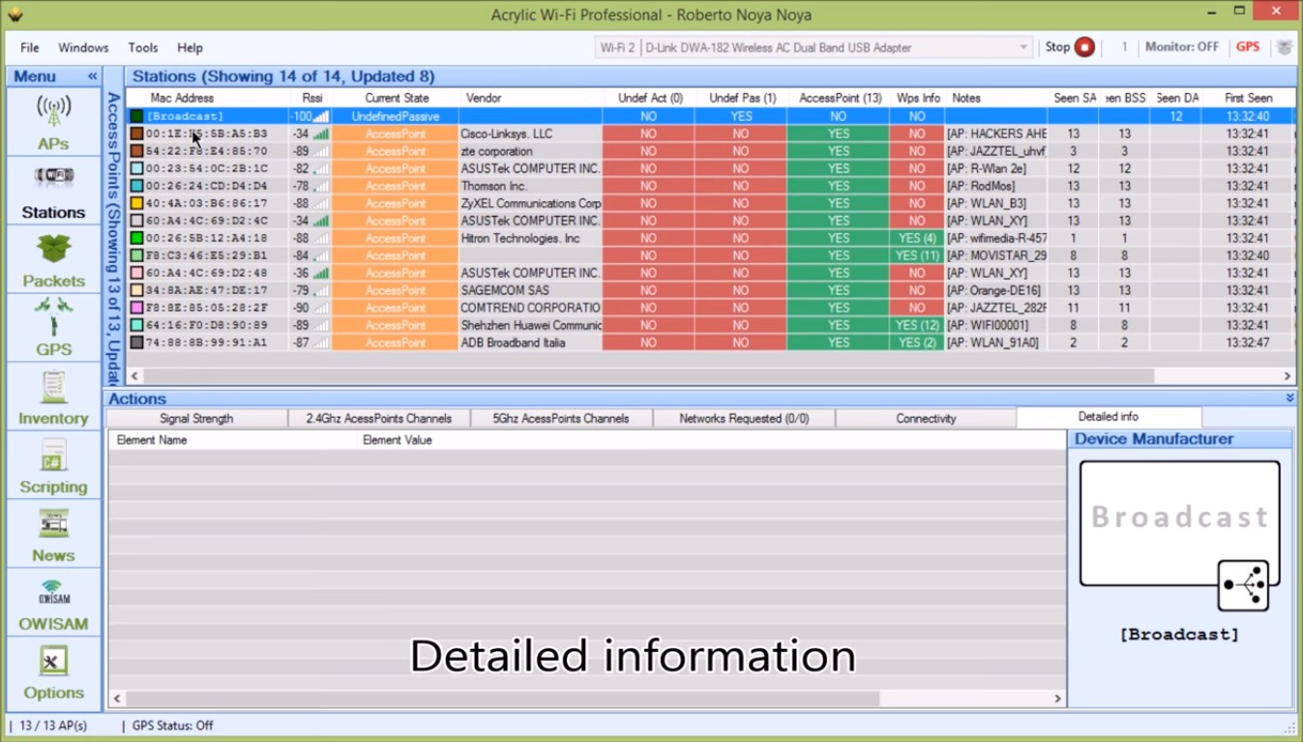Image resolution: width=1303 pixels, height=742 pixels.
Task: Open the Inventory clipboard icon
Action: pyautogui.click(x=53, y=387)
